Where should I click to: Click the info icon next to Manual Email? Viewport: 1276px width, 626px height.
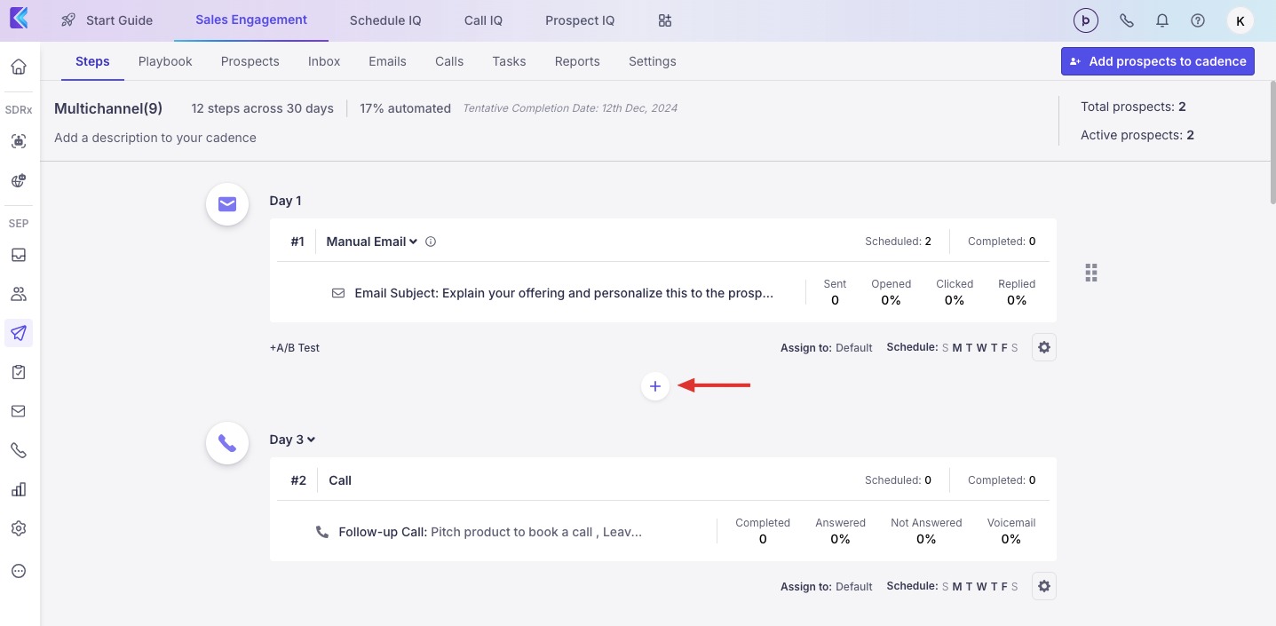coord(431,242)
